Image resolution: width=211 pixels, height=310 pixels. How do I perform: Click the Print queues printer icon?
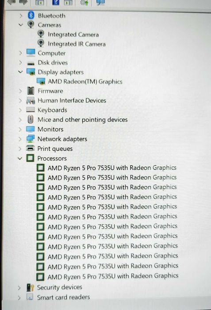(x=31, y=148)
